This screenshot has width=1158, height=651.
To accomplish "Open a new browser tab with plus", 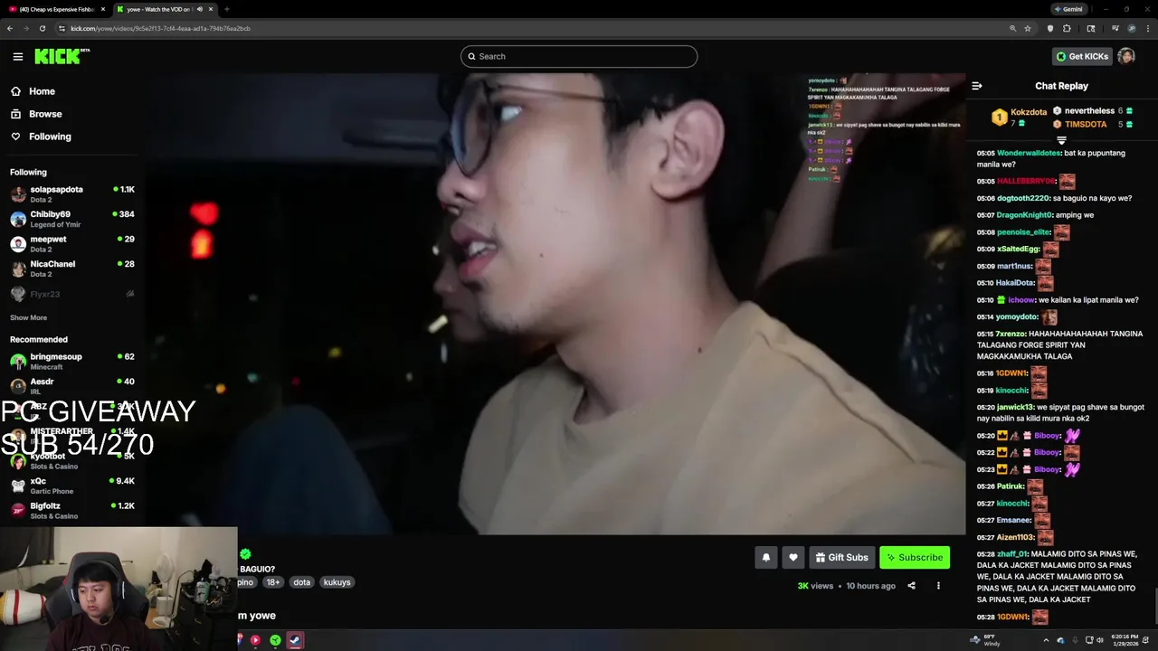I will (x=226, y=9).
